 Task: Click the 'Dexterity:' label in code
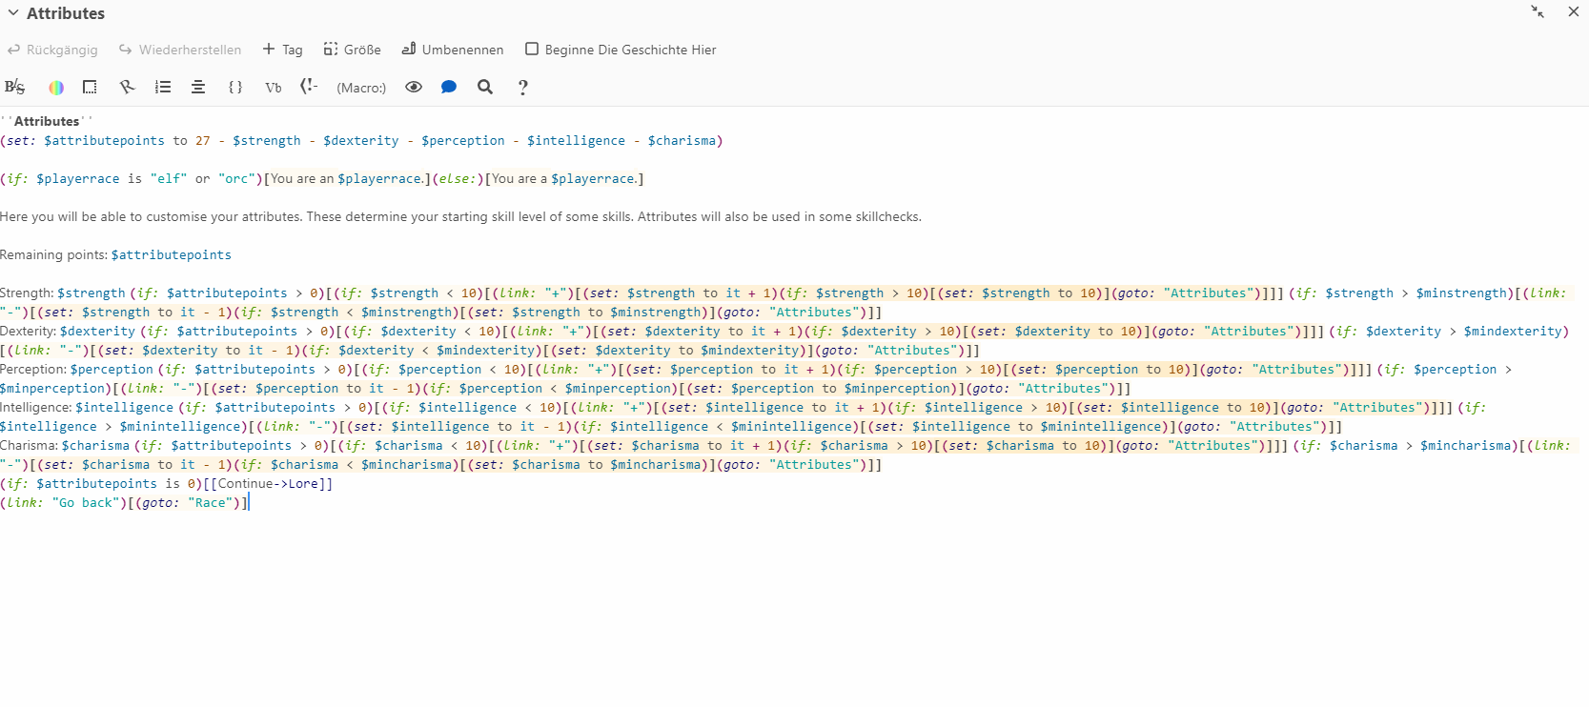(29, 331)
